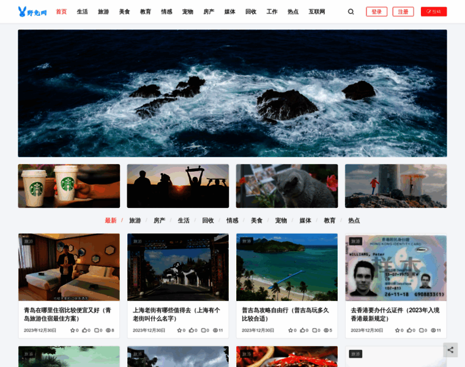Open article title 上海老街有哪些值得去

[176, 314]
